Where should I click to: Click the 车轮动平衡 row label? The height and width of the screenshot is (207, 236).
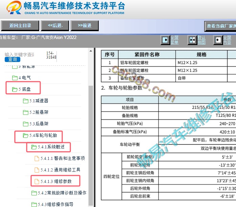(130, 144)
